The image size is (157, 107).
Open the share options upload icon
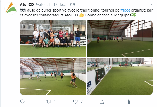click(102, 102)
